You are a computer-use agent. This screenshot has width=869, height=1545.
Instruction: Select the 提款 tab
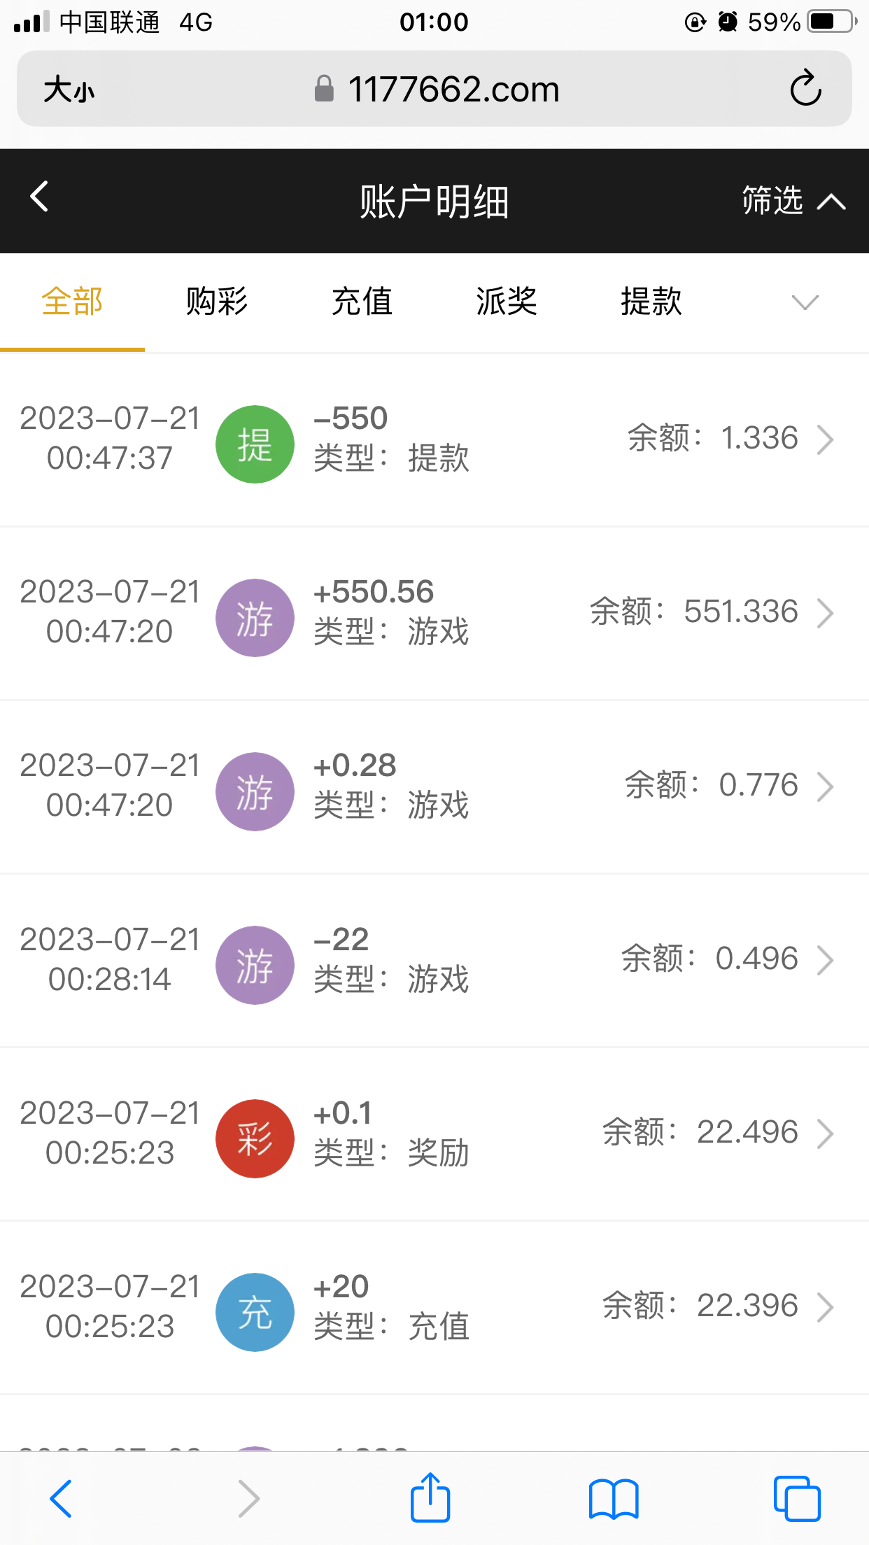651,302
